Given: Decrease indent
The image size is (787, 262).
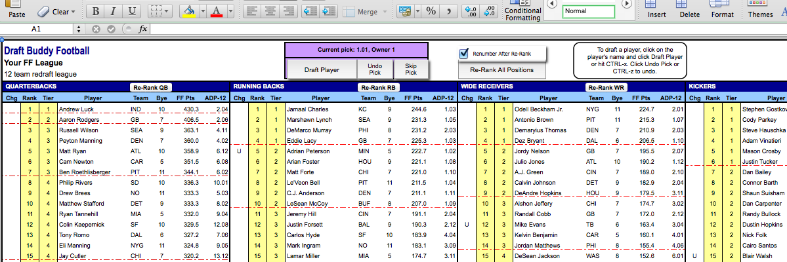Looking at the screenshot, I should [x=311, y=11].
